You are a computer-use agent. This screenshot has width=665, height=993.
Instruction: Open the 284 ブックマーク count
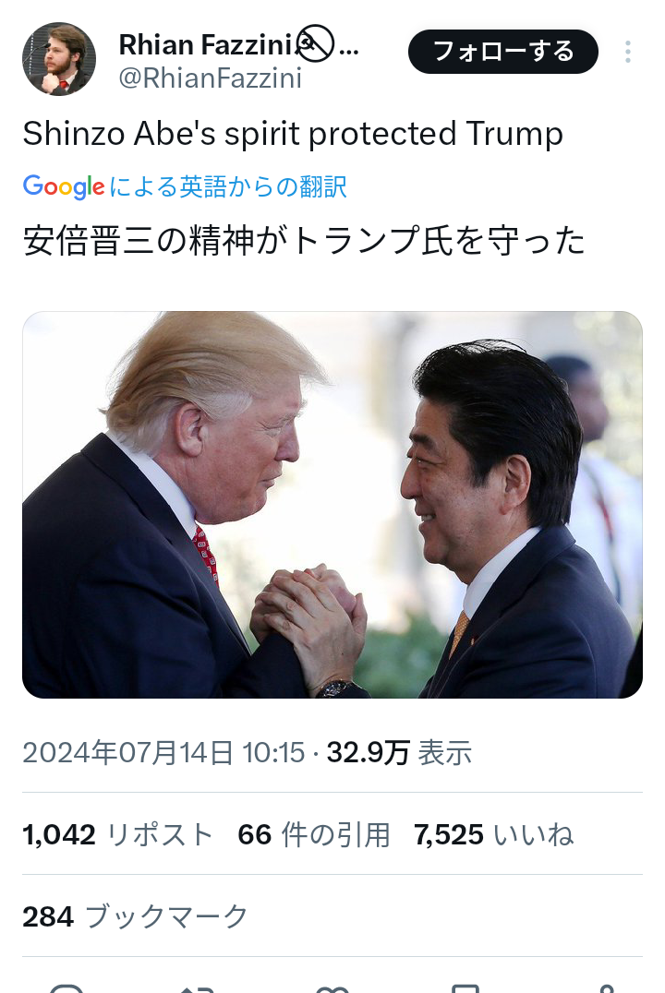(x=135, y=916)
